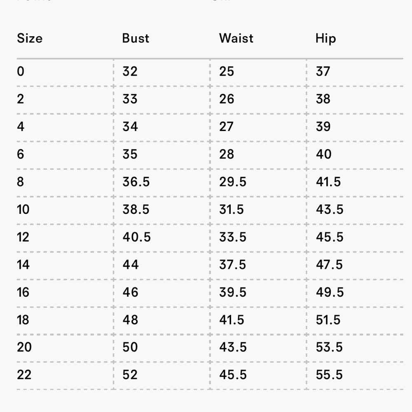Select the size 4 row label

21,126
